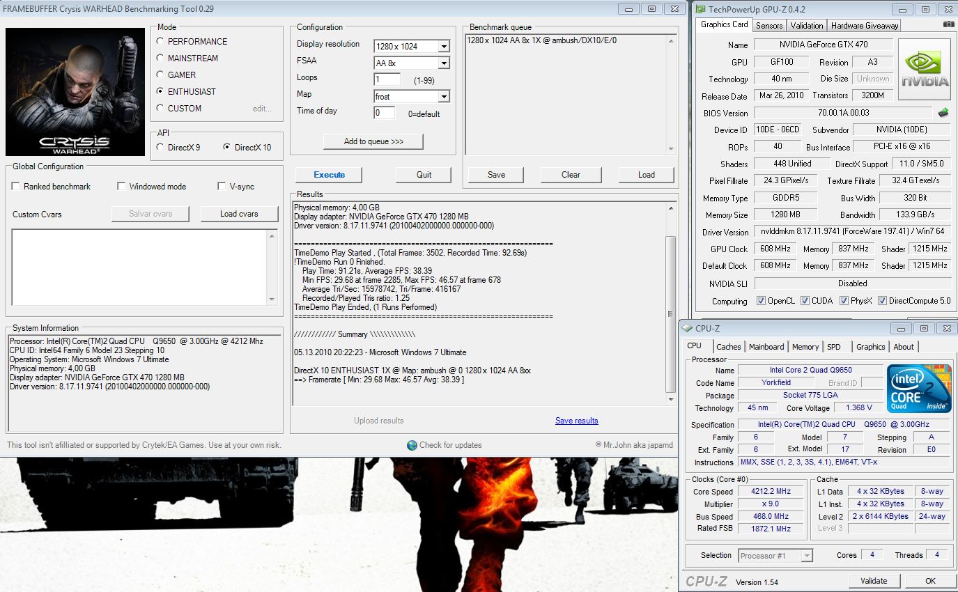The width and height of the screenshot is (958, 592).
Task: Toggle DirectCompute 5.0 checkbox
Action: pos(883,301)
